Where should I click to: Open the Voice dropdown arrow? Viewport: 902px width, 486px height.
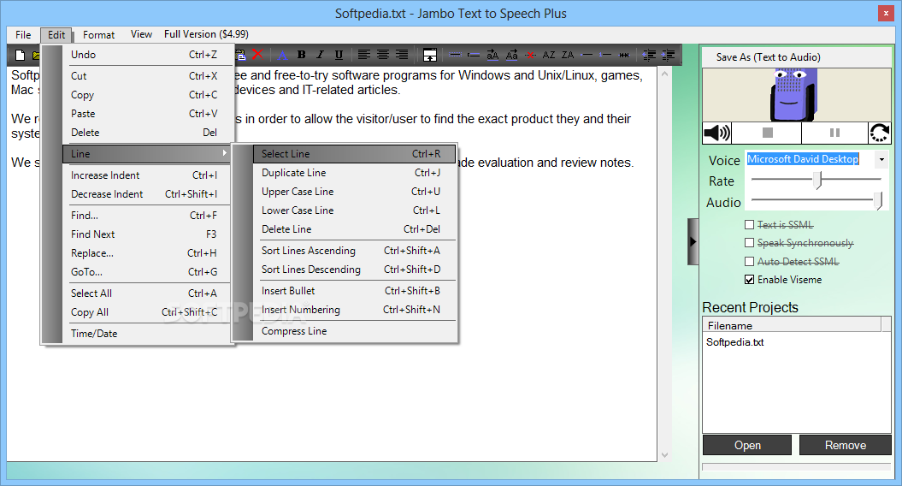coord(881,159)
